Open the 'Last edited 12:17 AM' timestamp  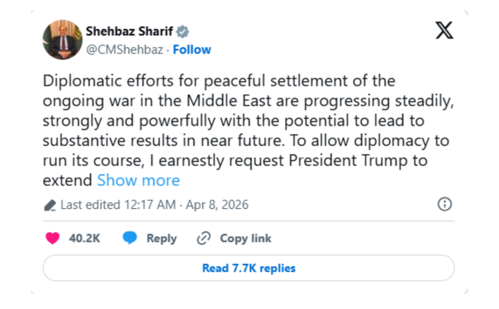coord(118,205)
